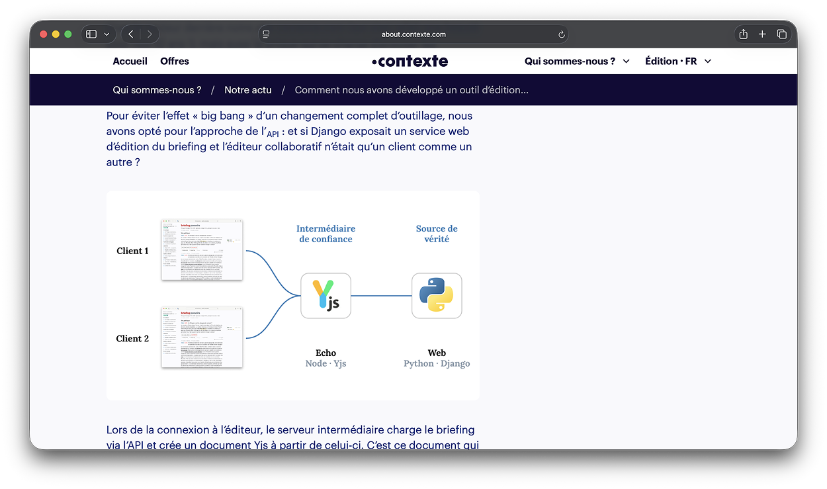Click breadcrumb Notre actu
Screen dimensions: 827x489
(248, 90)
